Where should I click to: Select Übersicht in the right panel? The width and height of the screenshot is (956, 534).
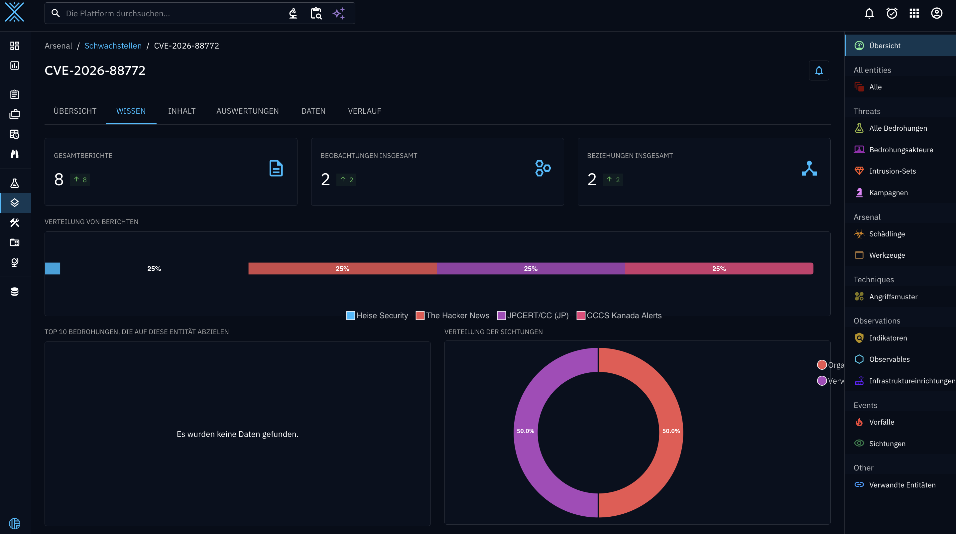900,46
